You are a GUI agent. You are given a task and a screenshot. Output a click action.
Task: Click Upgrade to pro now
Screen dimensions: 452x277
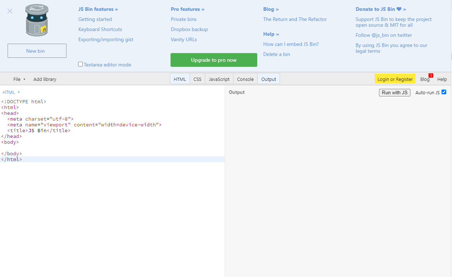214,60
